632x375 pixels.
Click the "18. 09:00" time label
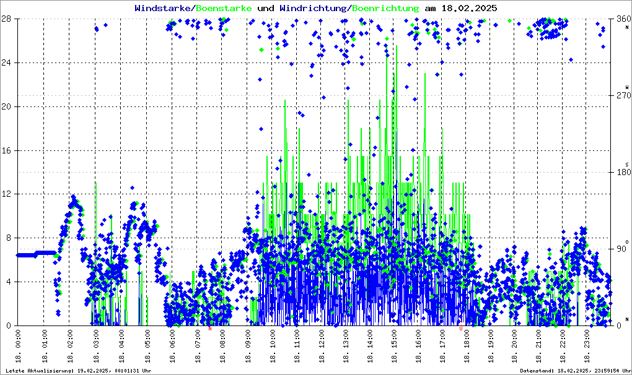(247, 347)
